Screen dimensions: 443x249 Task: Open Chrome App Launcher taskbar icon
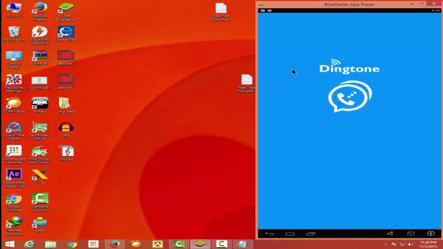[x=94, y=244]
